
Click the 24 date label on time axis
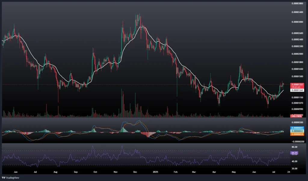click(x=289, y=172)
